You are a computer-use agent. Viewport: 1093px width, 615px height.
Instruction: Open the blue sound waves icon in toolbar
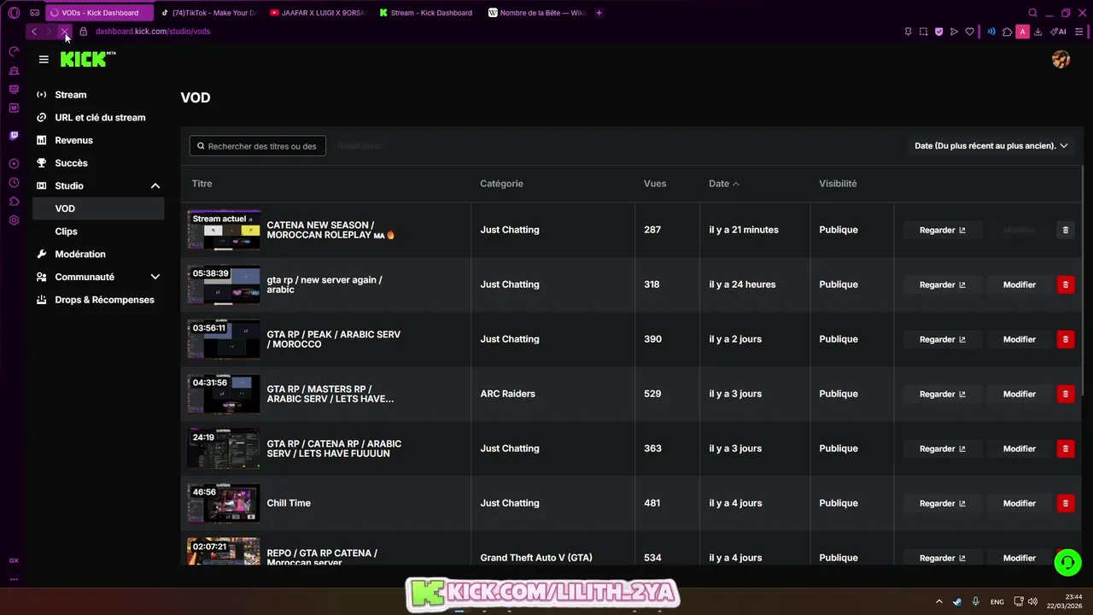click(991, 32)
